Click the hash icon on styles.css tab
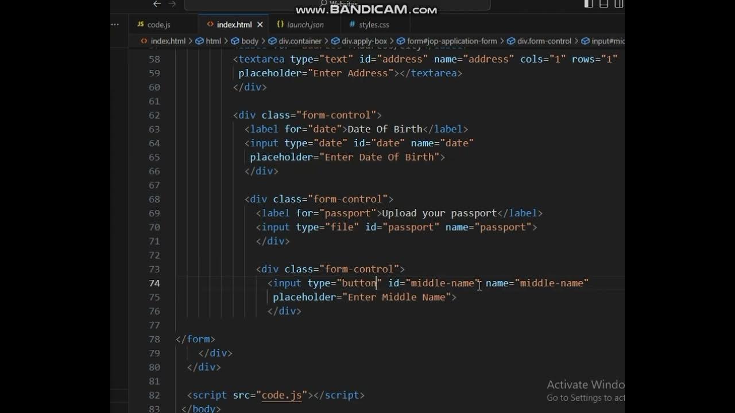This screenshot has height=413, width=735. point(352,25)
